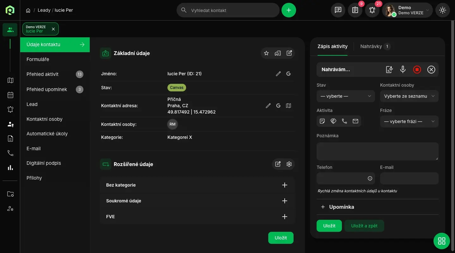Viewport: 455px width, 253px height.
Task: Toggle the light/dark theme sun icon
Action: point(442,10)
